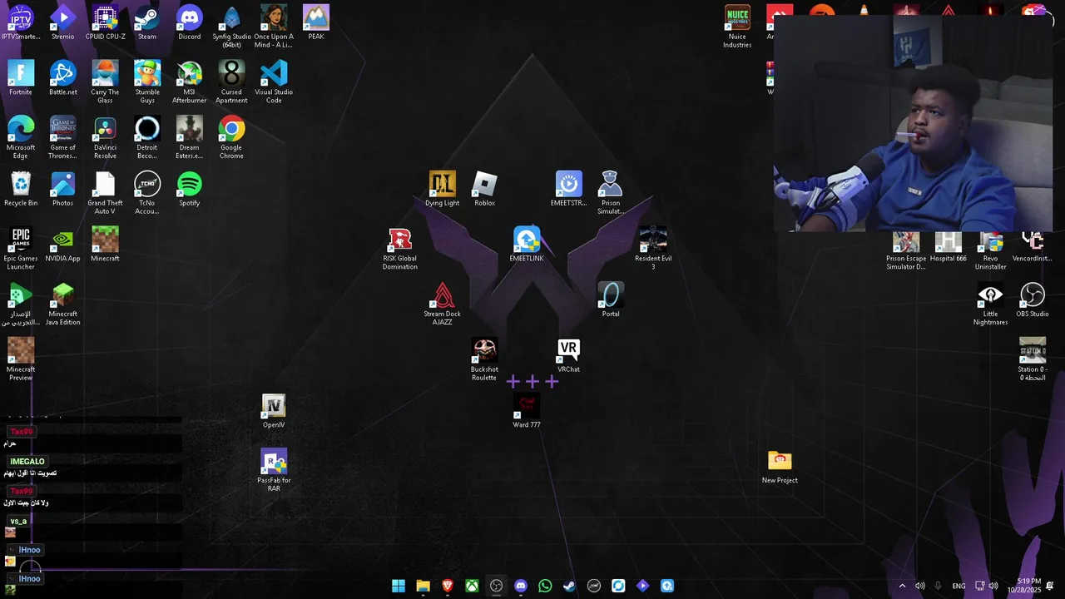
Task: Click the Nuice Industries desktop icon
Action: coord(737,27)
